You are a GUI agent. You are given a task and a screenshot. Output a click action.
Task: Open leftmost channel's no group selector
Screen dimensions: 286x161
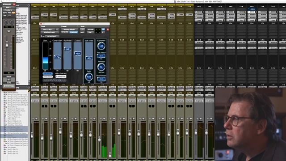(x=35, y=101)
